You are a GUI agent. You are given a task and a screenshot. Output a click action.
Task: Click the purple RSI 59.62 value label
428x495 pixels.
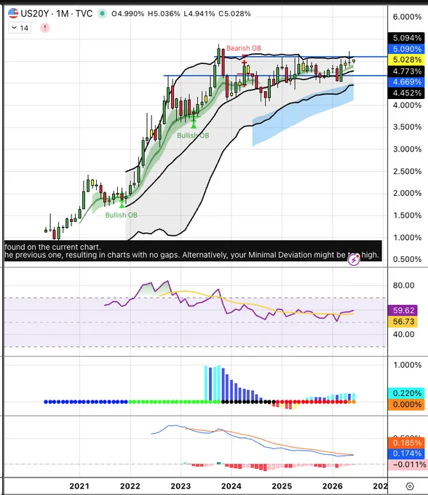point(403,310)
